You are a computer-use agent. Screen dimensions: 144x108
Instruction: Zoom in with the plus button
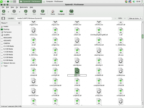point(125,18)
